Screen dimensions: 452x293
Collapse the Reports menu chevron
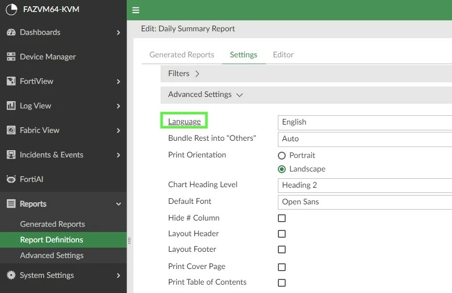click(x=118, y=204)
